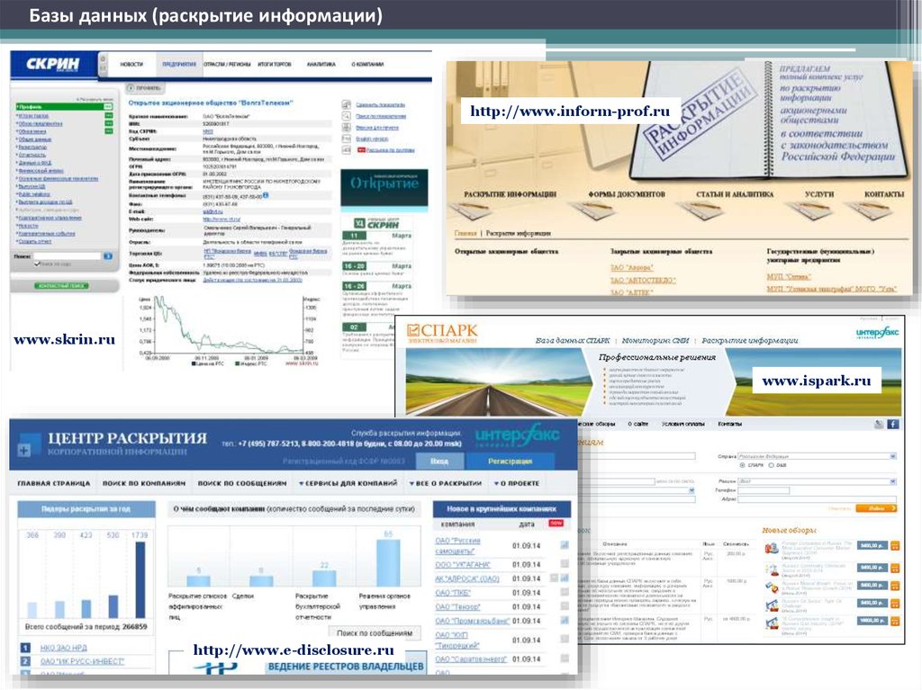Click the chart icon beside ОАО "Промсвязьбанк"

coord(565,620)
